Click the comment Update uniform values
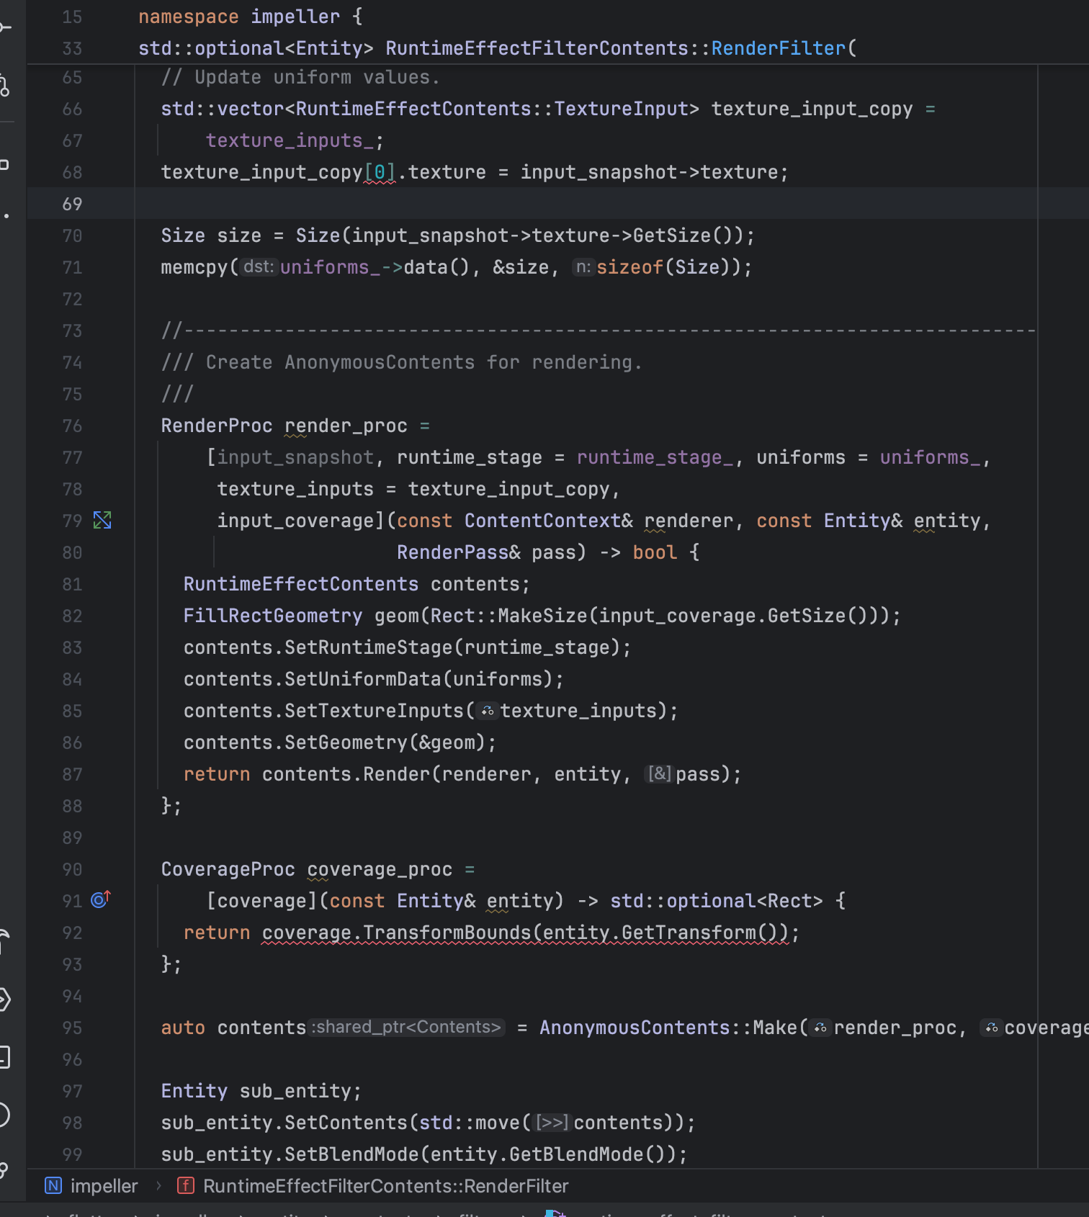The height and width of the screenshot is (1217, 1089). tap(300, 77)
